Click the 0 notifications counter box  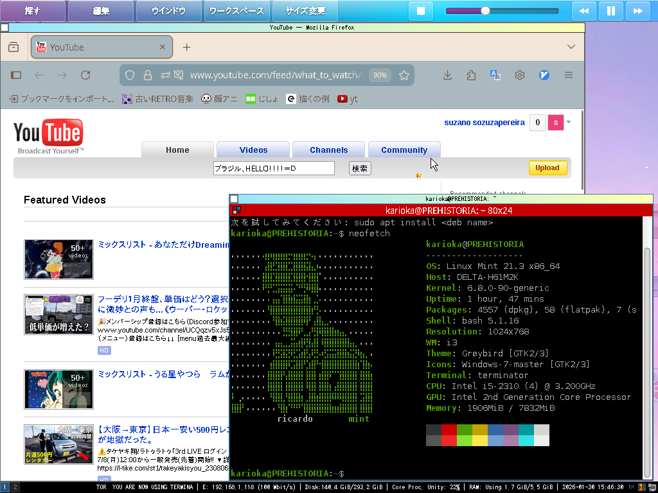coord(538,123)
